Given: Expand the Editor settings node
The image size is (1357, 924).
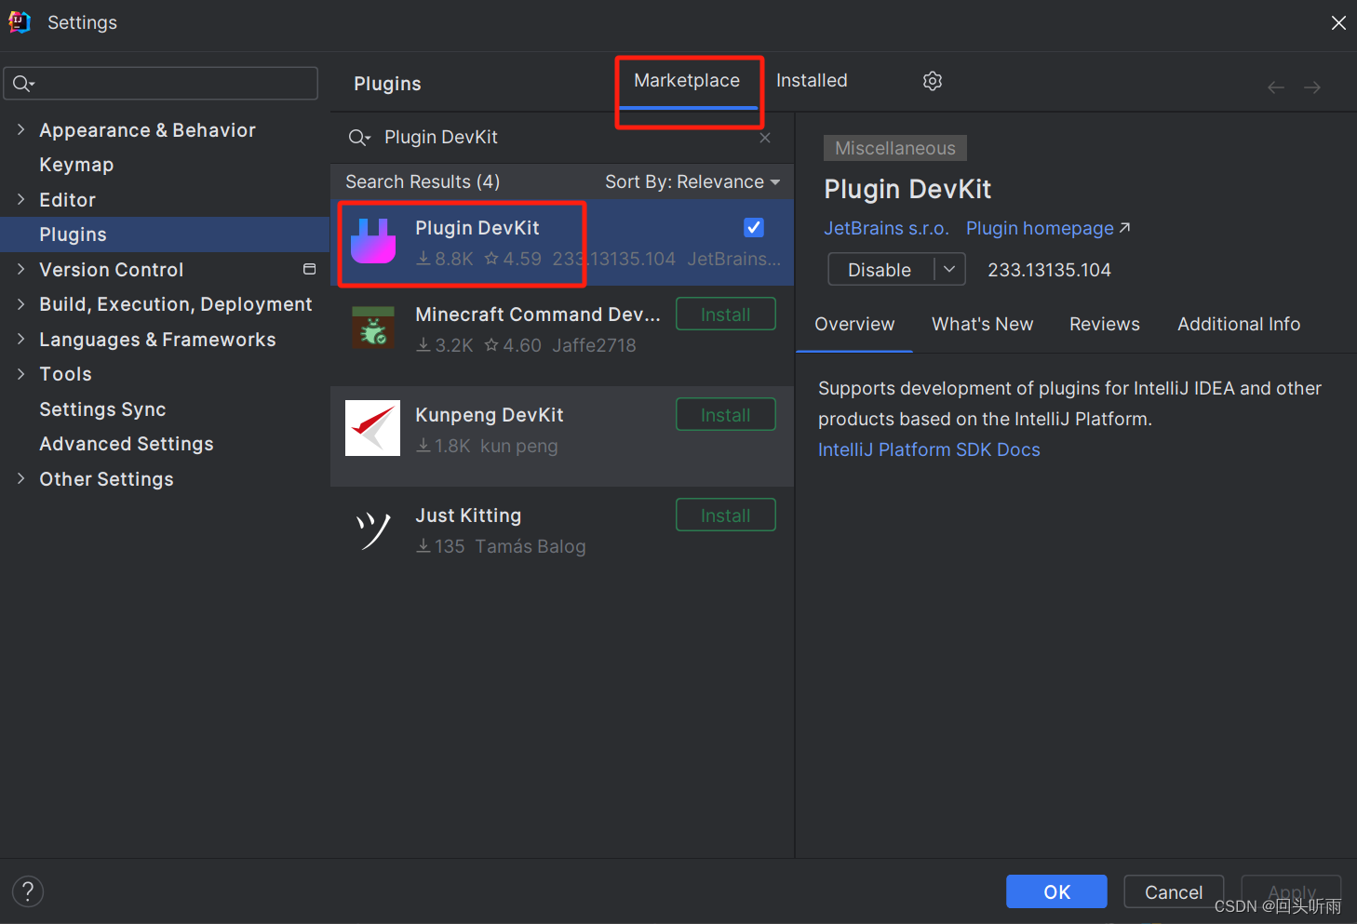Looking at the screenshot, I should (x=20, y=199).
